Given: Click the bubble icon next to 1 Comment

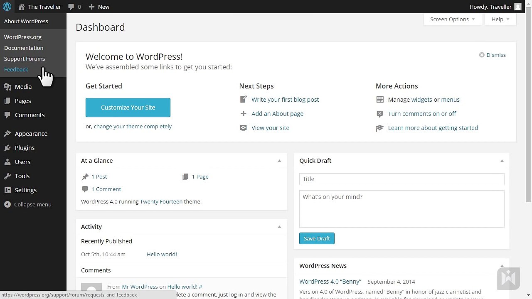Looking at the screenshot, I should pyautogui.click(x=85, y=189).
